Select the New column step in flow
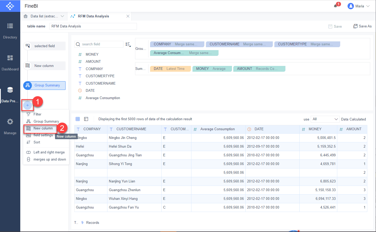The width and height of the screenshot is (376, 232). (x=44, y=66)
